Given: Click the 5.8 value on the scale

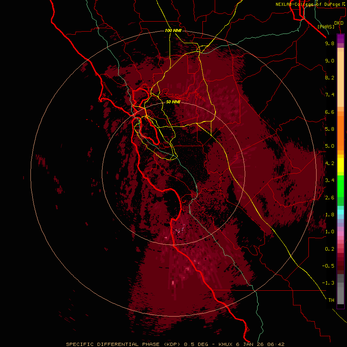Looking at the screenshot, I should click(x=330, y=129).
